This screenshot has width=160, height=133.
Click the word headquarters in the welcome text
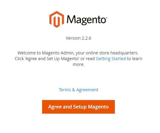pos(124,53)
